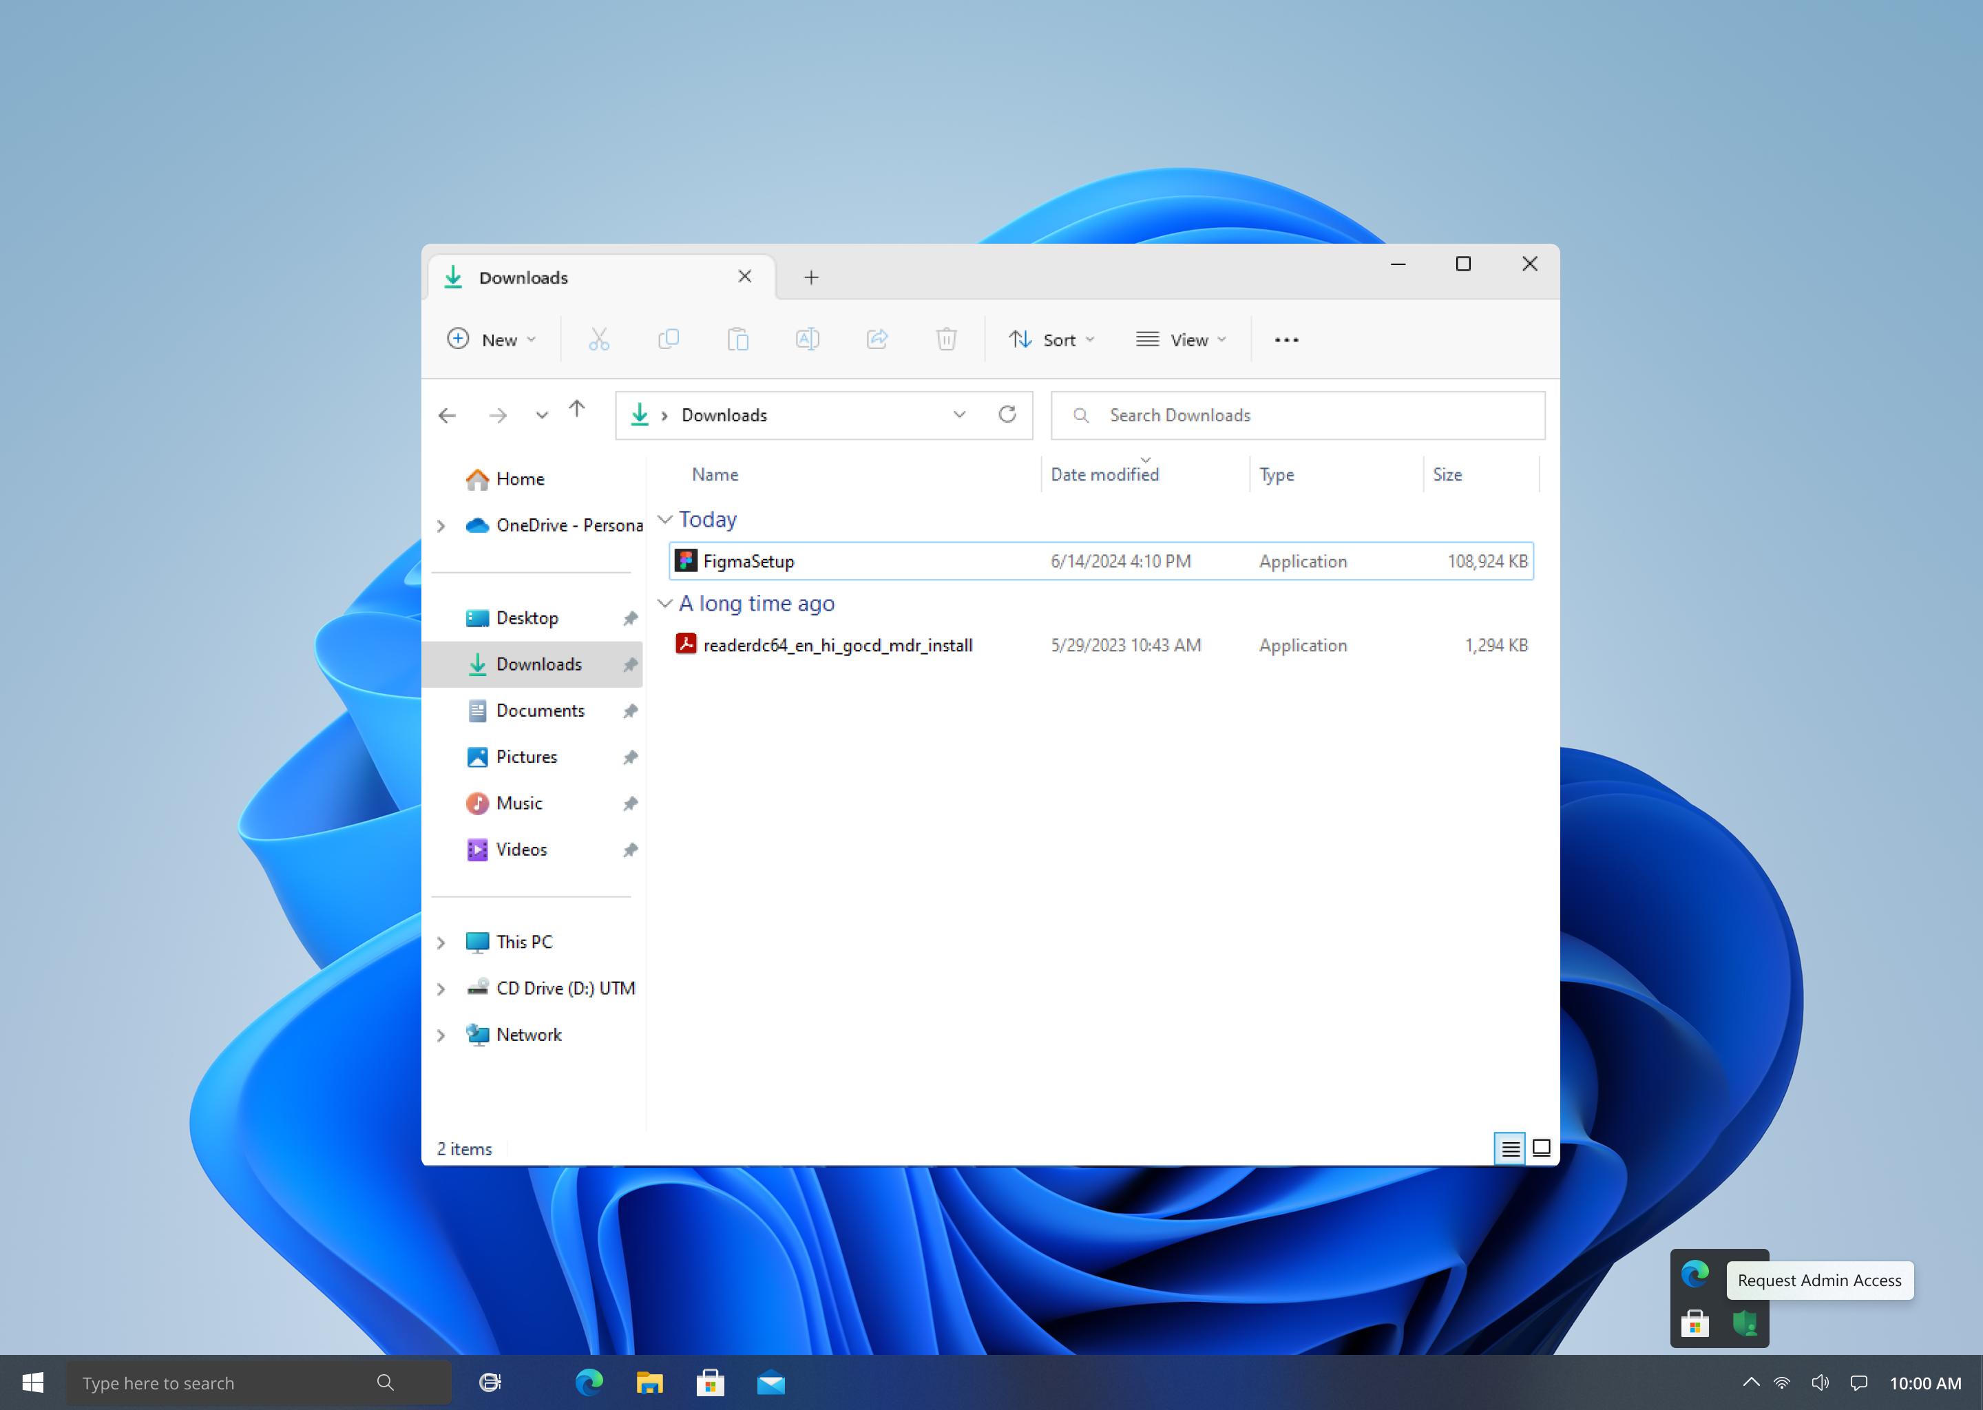Collapse the A long time ago group
Screen dimensions: 1983x1410
[665, 603]
